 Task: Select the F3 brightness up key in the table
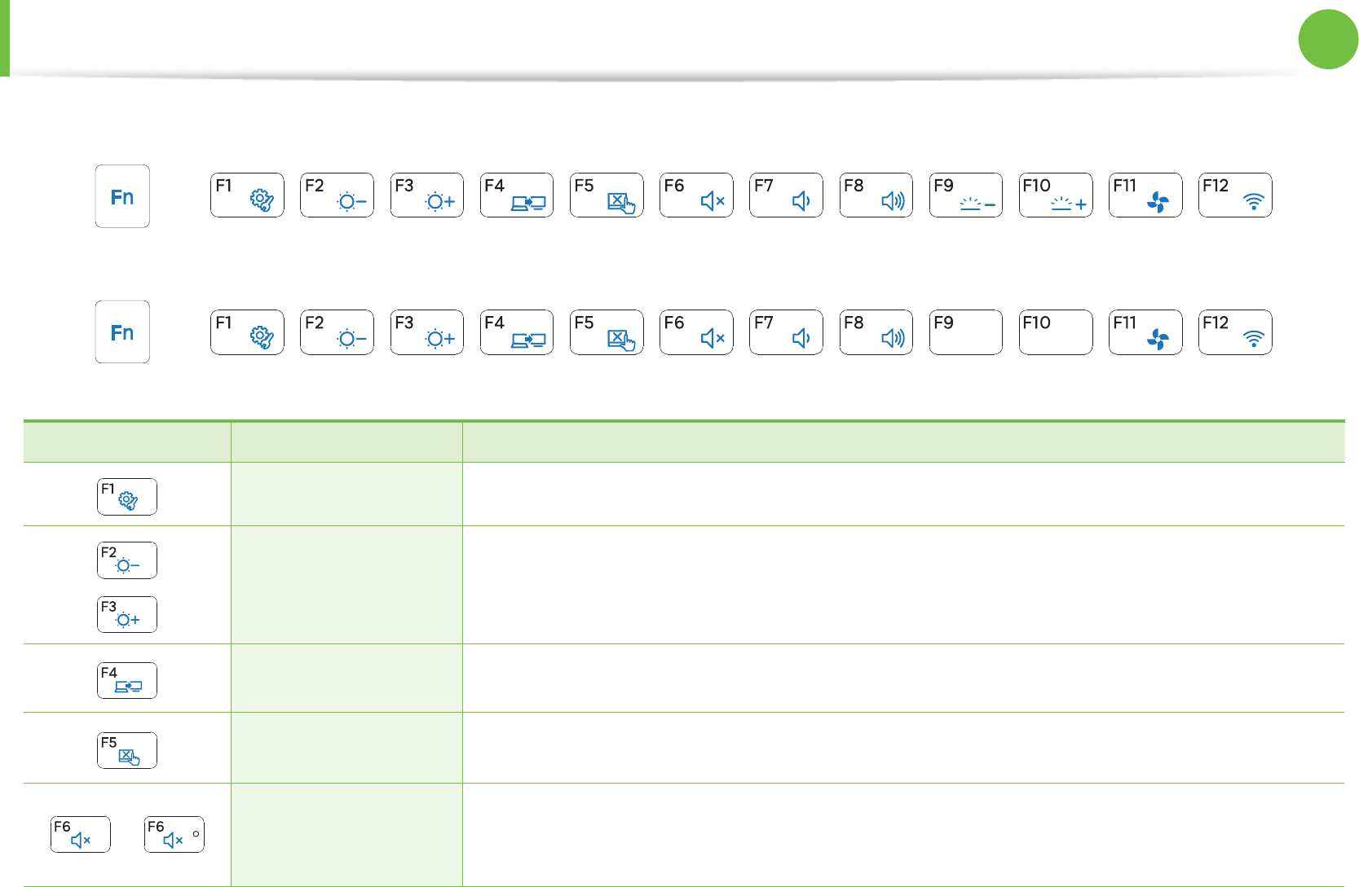pos(126,615)
